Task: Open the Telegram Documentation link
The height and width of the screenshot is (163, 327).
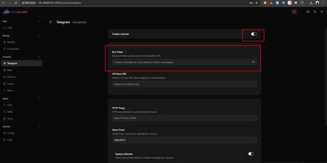Action: 80,22
